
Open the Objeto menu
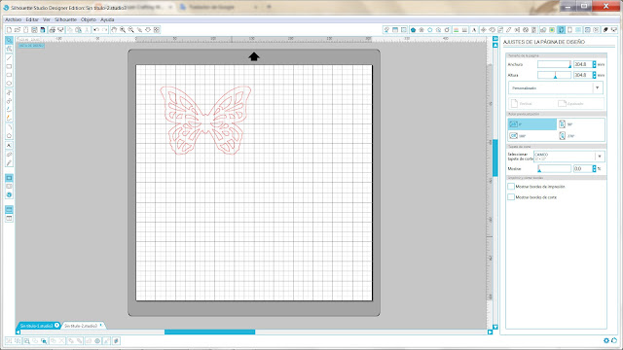pyautogui.click(x=89, y=19)
